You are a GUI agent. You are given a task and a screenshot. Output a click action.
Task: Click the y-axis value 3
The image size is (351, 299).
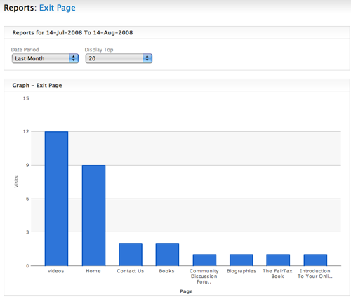[27, 232]
